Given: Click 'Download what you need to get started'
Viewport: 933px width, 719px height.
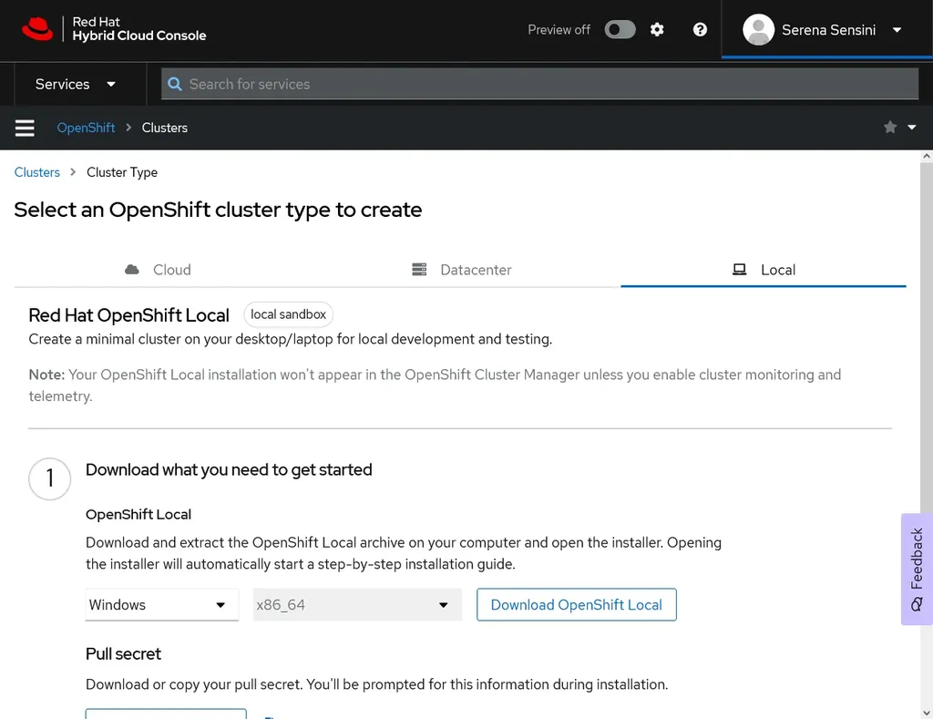Looking at the screenshot, I should click(x=229, y=469).
